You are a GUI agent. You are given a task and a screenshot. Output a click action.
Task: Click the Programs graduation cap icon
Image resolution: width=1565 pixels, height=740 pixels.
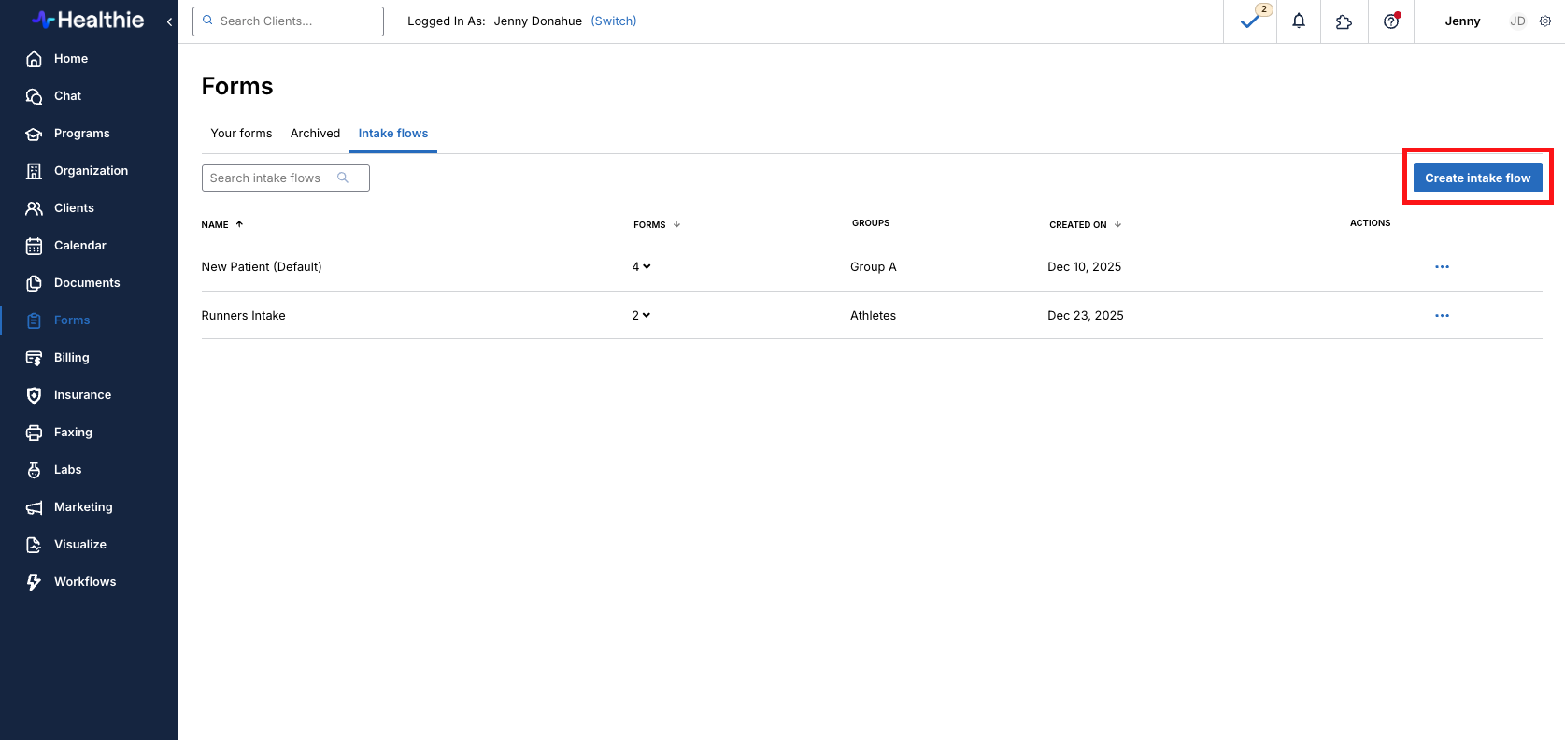[x=34, y=134]
